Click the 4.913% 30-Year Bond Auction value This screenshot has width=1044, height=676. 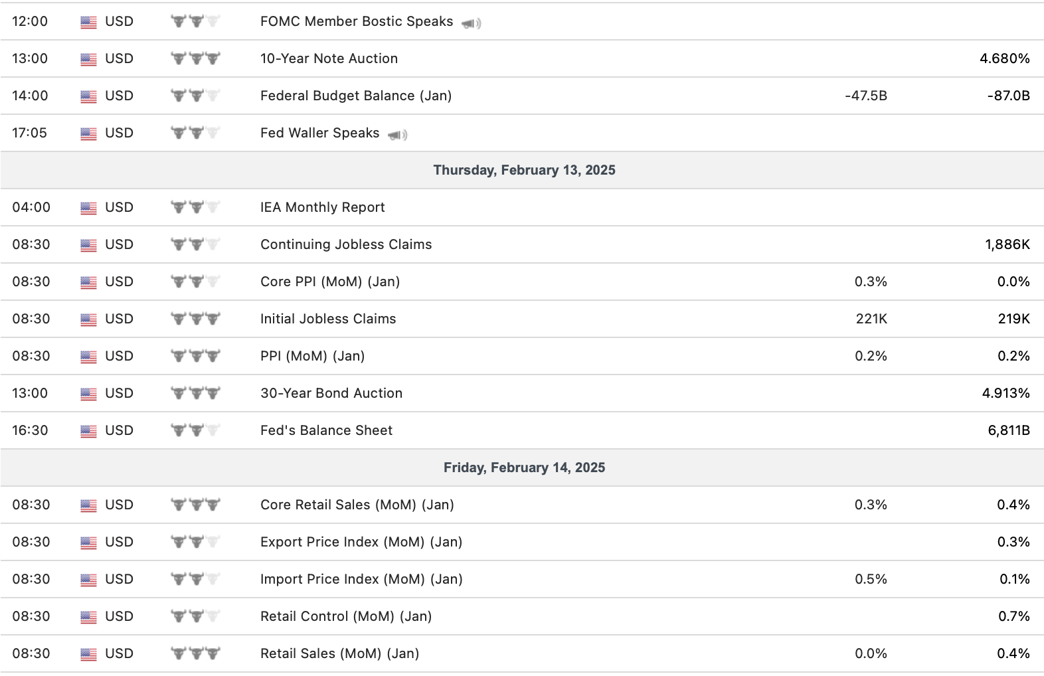tap(1005, 393)
